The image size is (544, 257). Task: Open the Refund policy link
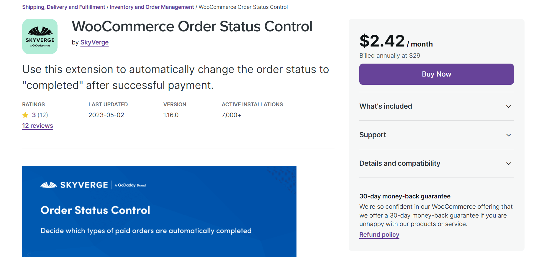tap(379, 235)
